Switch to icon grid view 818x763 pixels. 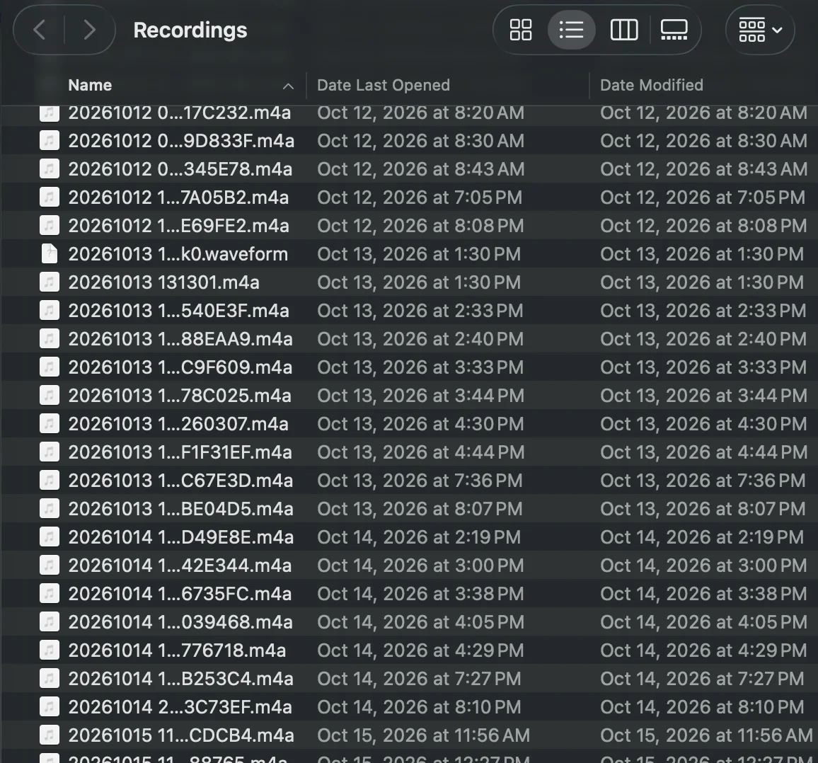(x=521, y=30)
